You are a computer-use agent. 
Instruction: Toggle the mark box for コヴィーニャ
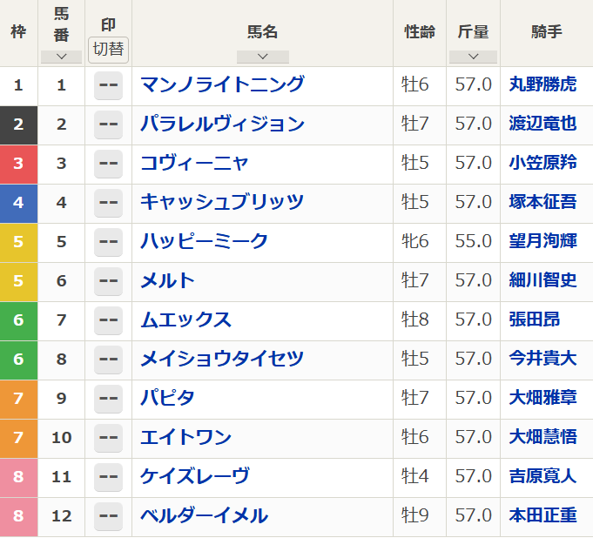108,164
